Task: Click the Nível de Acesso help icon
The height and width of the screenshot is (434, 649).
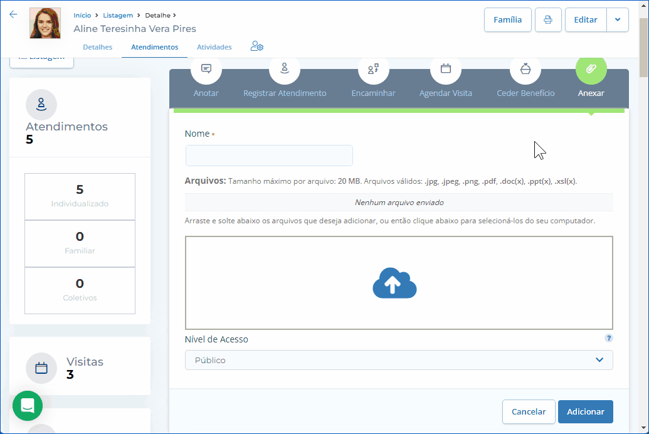Action: (x=608, y=338)
